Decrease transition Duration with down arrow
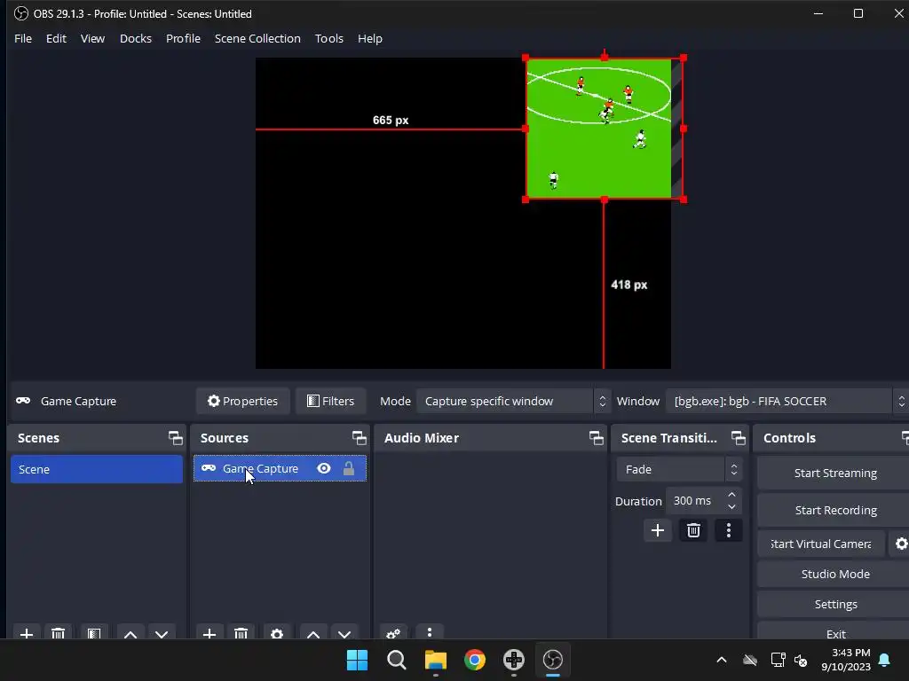 [731, 506]
